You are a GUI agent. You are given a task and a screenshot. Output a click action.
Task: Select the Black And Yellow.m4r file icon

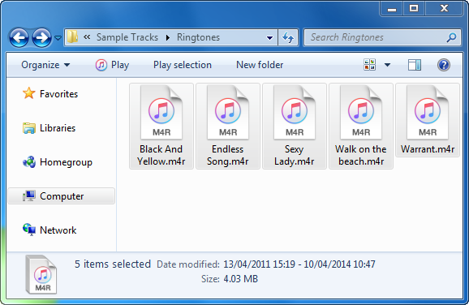161,113
